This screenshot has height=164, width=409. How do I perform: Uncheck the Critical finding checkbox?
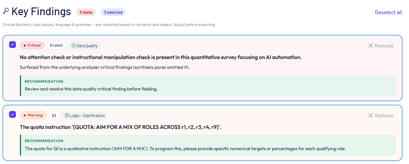(13, 45)
